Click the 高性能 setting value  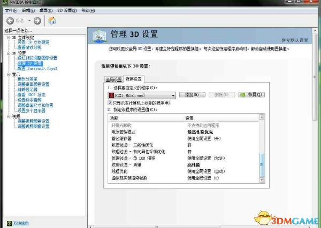[x=194, y=165]
